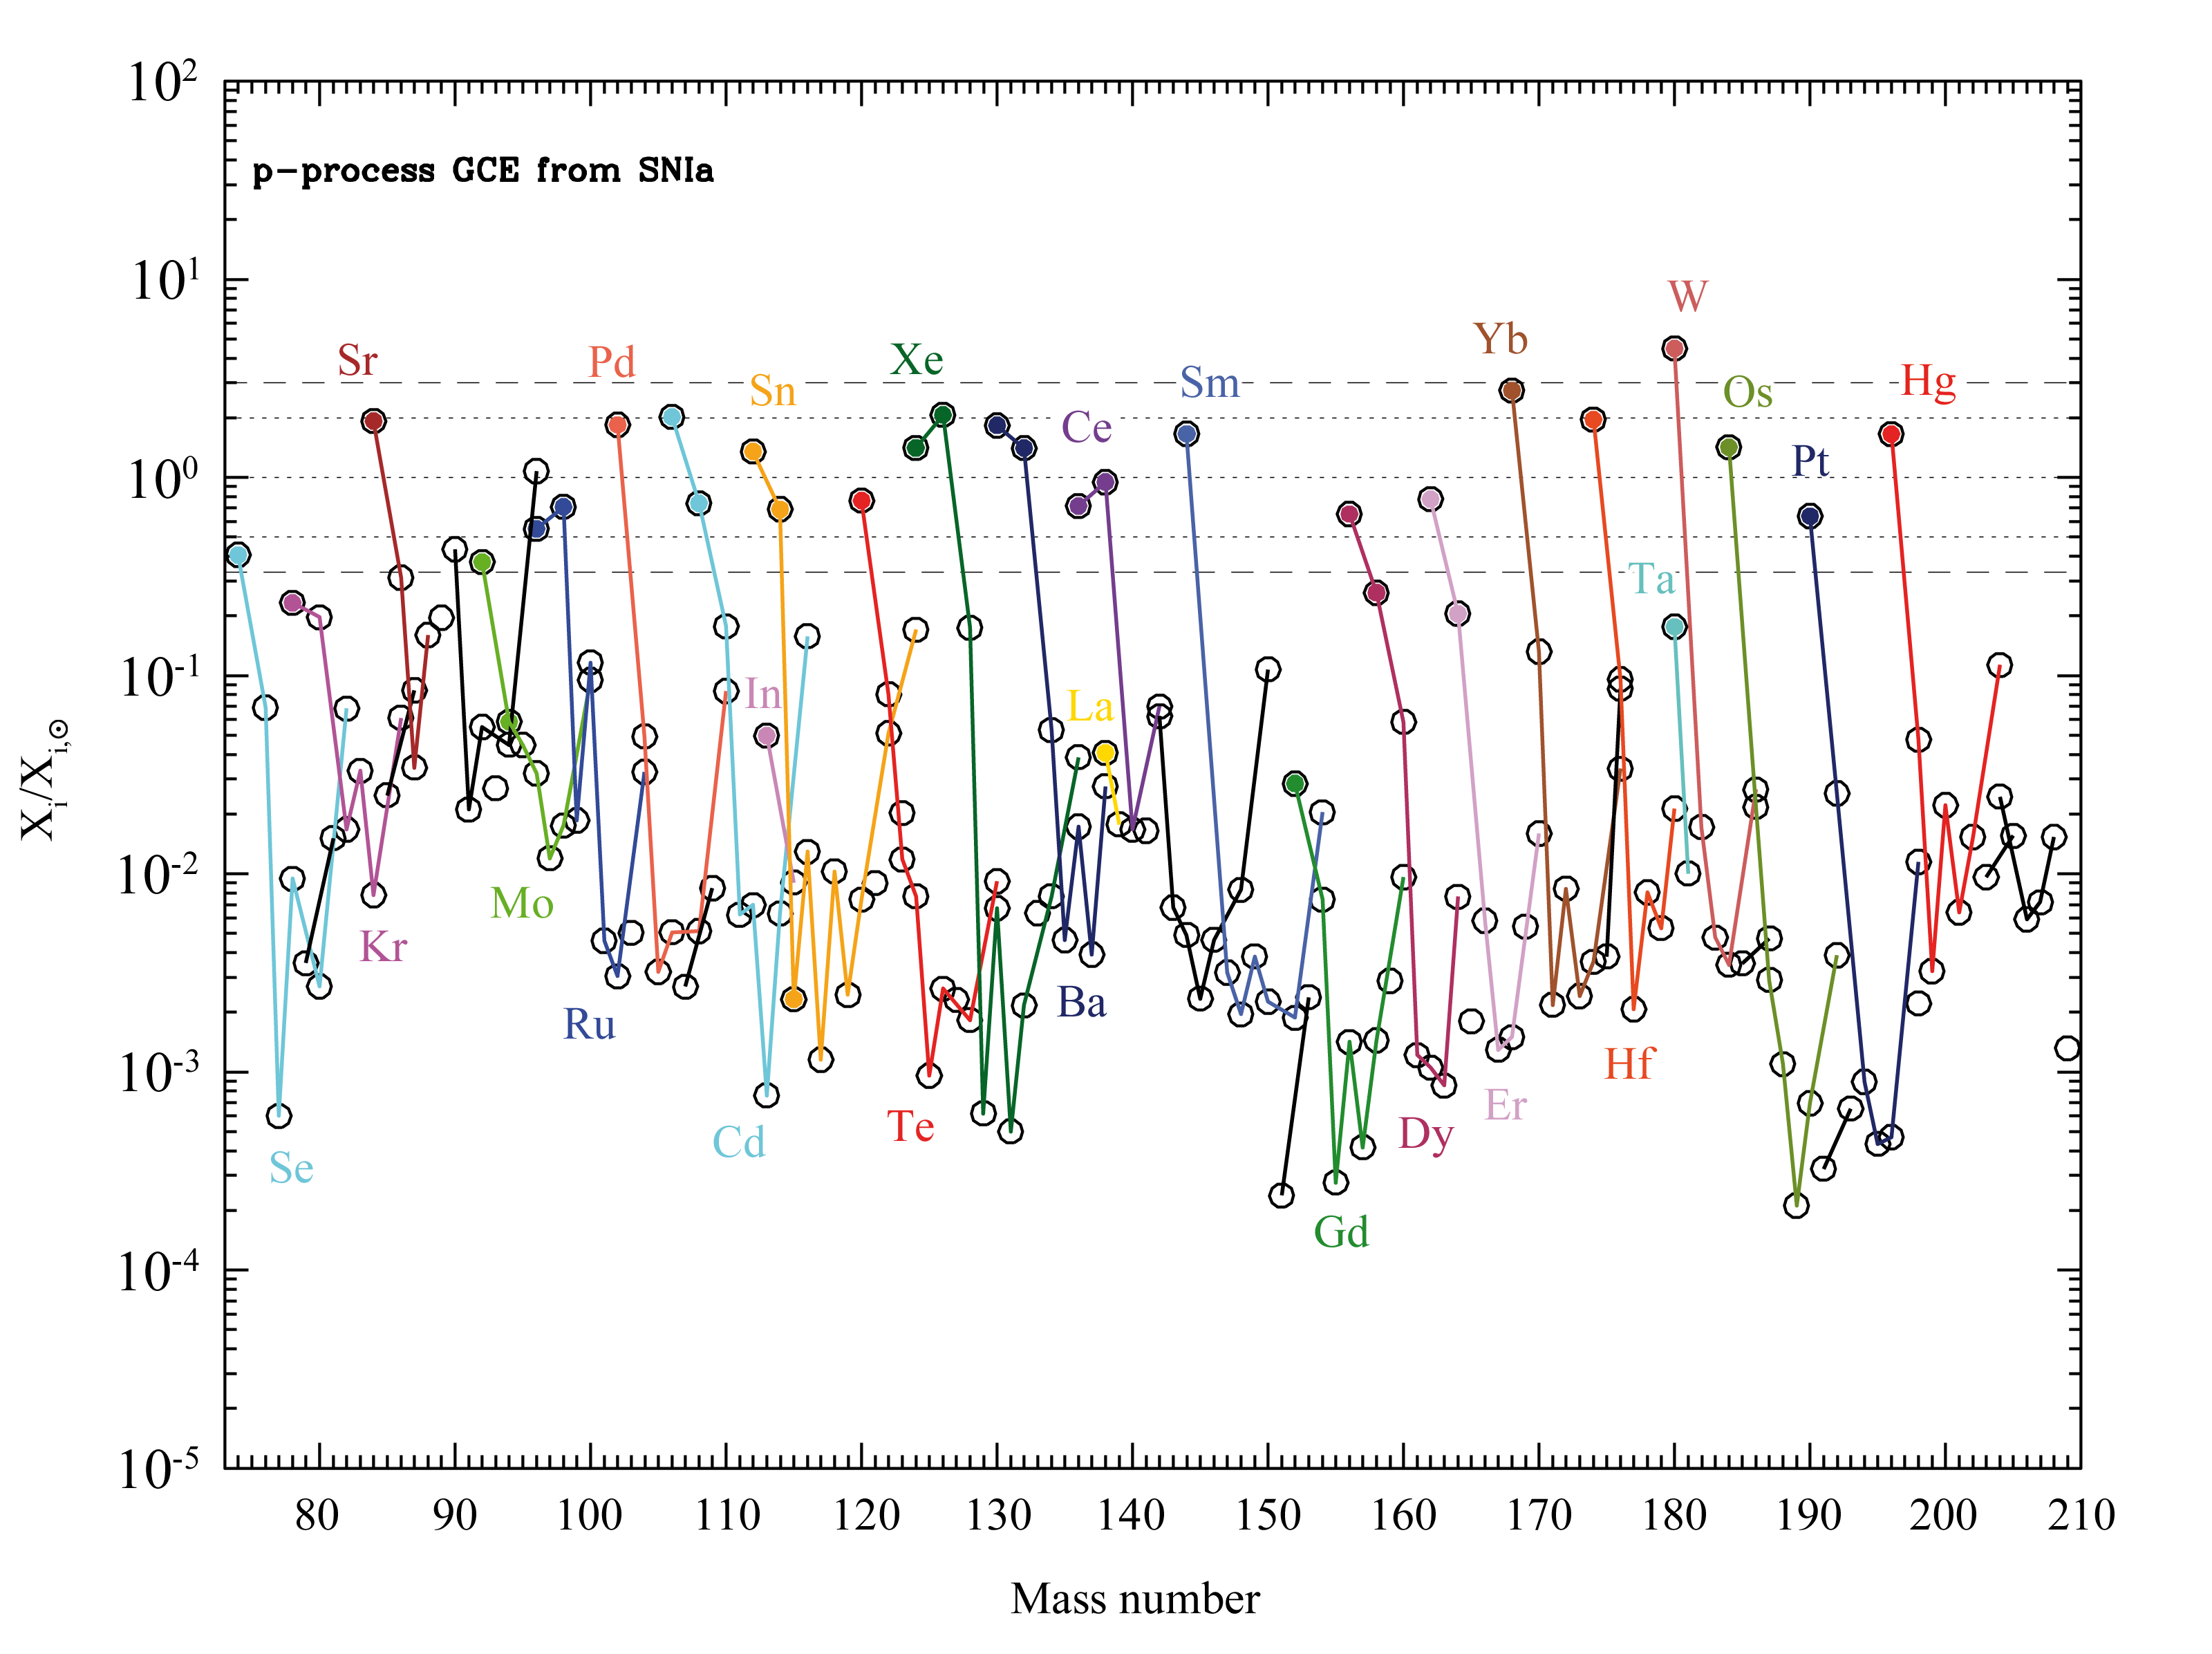
Task: Click the 'W' label near top
Action: pyautogui.click(x=1687, y=297)
